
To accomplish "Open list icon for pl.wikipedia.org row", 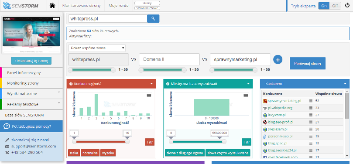I will point(311,108).
